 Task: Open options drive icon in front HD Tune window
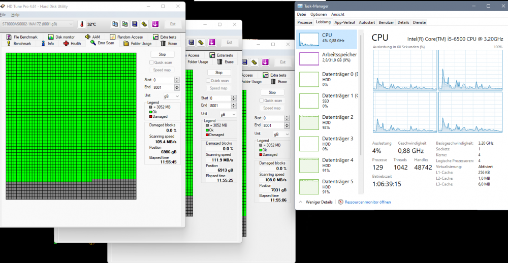[x=144, y=24]
